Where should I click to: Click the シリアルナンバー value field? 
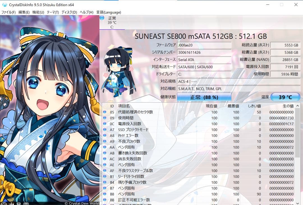click(x=204, y=52)
